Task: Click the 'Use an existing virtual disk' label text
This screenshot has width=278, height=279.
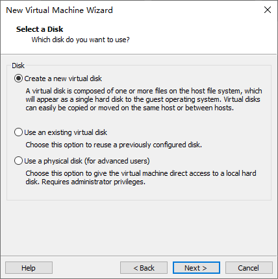Action: pyautogui.click(x=66, y=132)
